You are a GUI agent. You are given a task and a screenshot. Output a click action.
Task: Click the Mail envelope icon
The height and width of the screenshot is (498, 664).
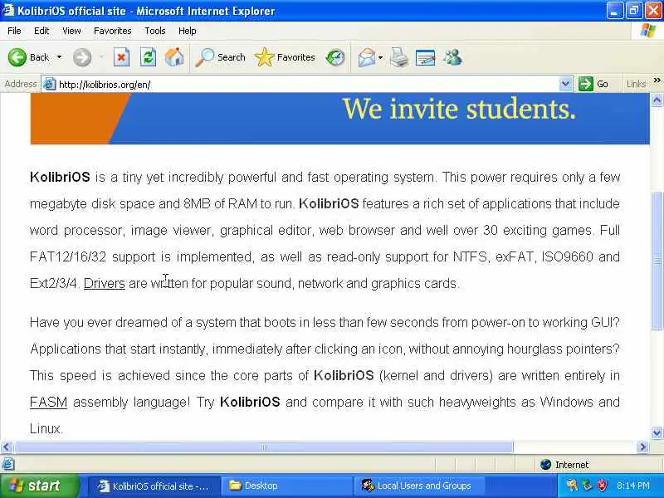(367, 57)
